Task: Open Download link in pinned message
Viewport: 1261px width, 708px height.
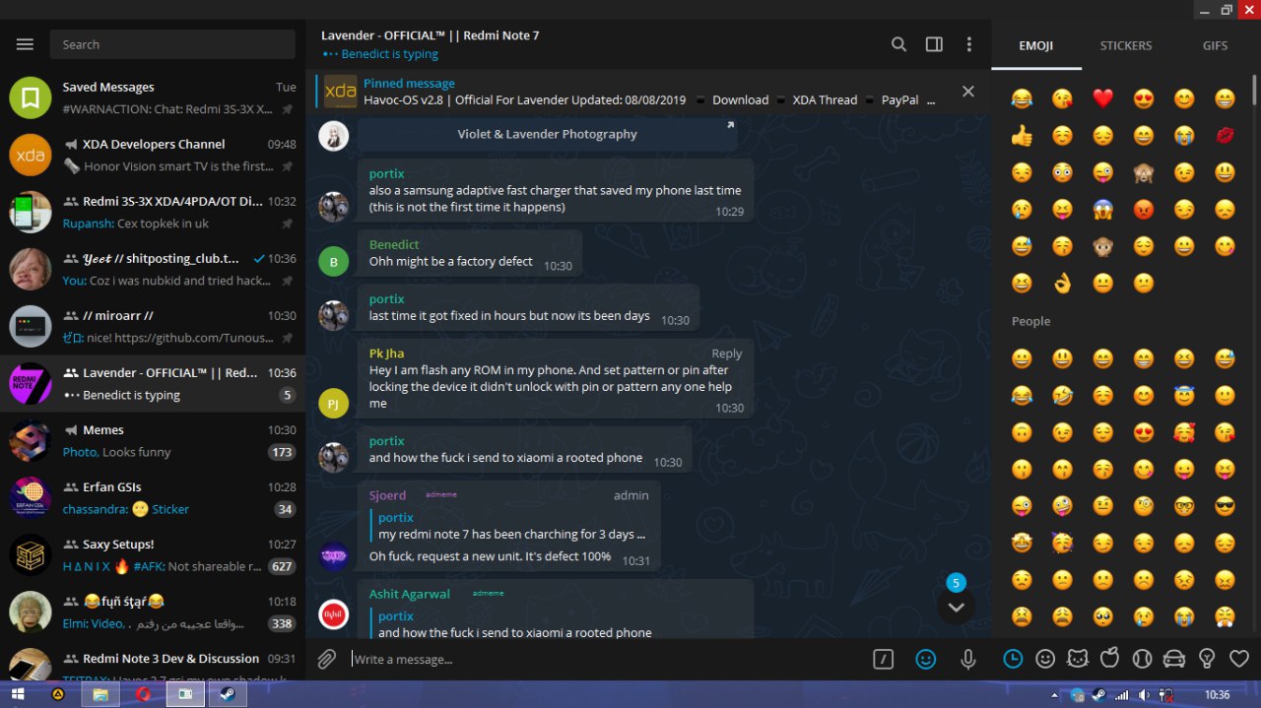Action: coord(740,99)
